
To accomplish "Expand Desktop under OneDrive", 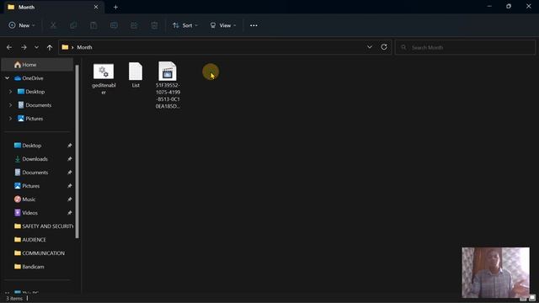I will (10, 92).
